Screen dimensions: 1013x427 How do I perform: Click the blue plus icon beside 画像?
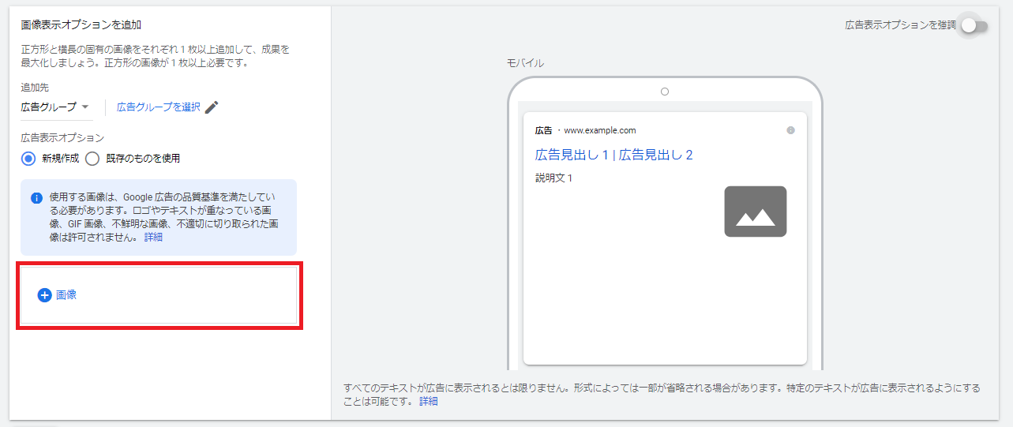tap(45, 295)
